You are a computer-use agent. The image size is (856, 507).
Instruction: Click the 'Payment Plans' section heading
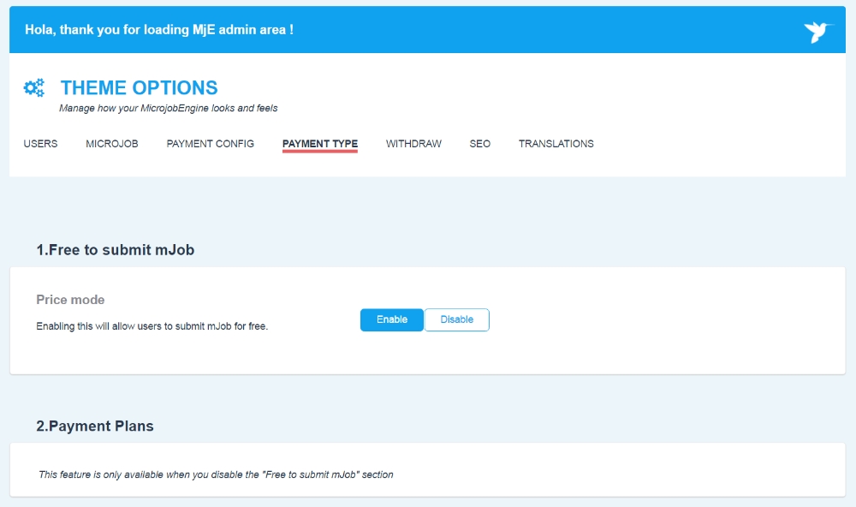click(x=95, y=426)
